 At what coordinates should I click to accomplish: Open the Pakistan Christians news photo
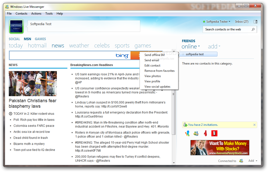click(x=33, y=84)
